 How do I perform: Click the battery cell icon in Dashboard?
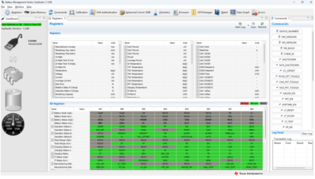point(13,100)
